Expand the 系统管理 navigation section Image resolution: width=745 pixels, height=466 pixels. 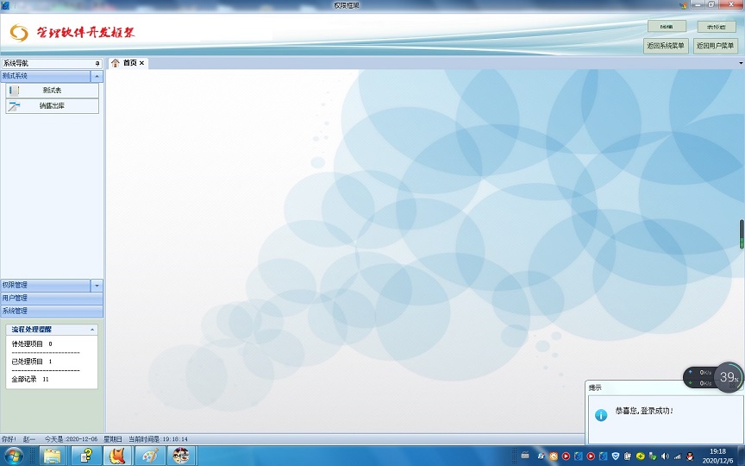click(x=52, y=311)
